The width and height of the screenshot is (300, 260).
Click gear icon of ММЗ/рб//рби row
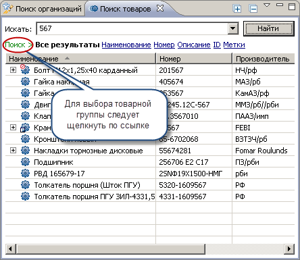25,104
